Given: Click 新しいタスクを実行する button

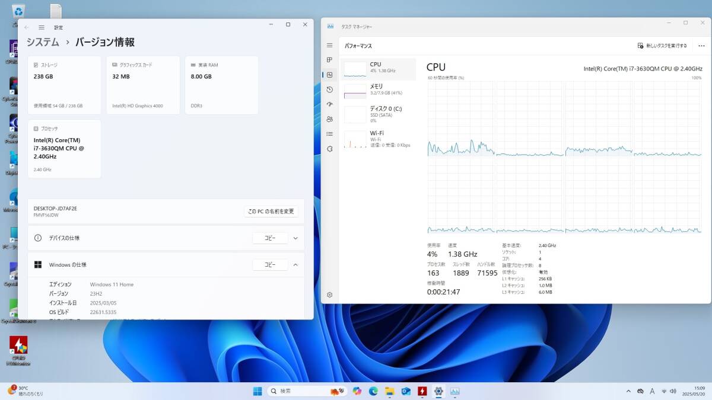Looking at the screenshot, I should tap(662, 46).
